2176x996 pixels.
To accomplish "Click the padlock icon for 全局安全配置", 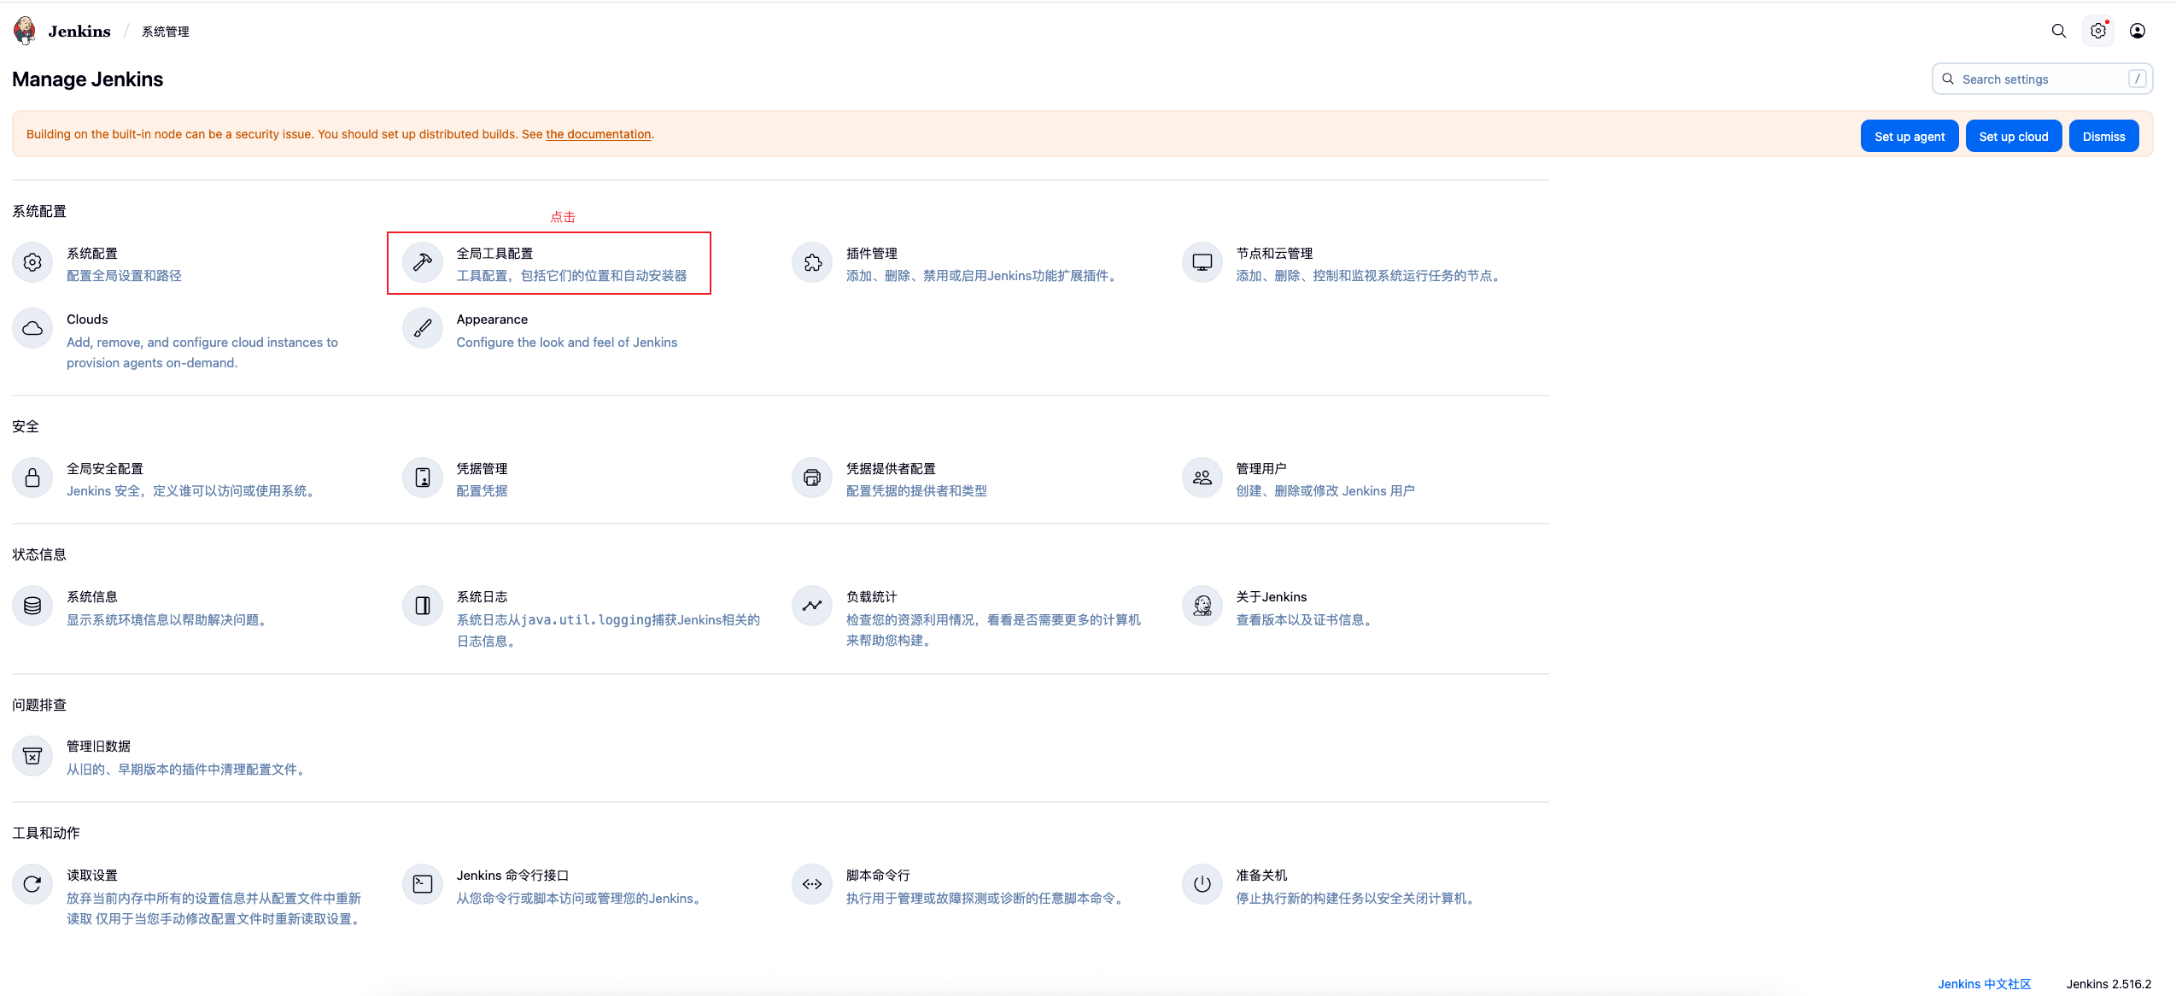I will (32, 477).
